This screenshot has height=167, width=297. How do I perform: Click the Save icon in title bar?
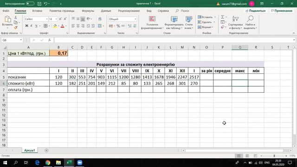point(39,4)
